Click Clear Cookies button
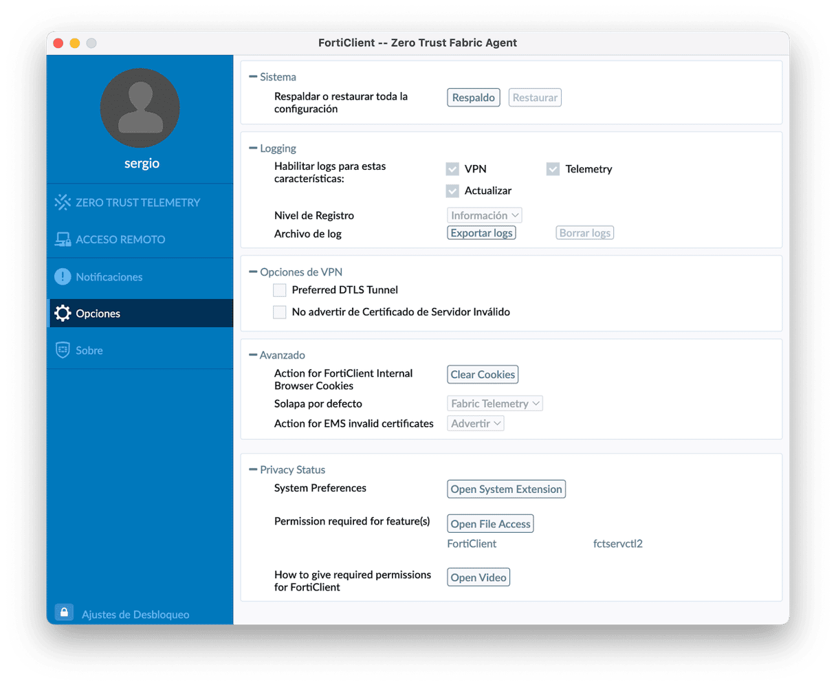Image resolution: width=836 pixels, height=686 pixels. (483, 375)
